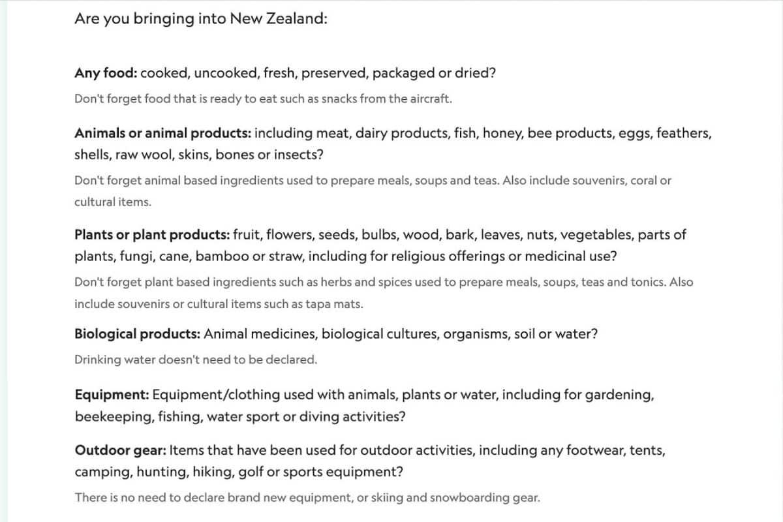Screen dimensions: 783x522
Task: Click hint about animal based ingredients
Action: [372, 180]
